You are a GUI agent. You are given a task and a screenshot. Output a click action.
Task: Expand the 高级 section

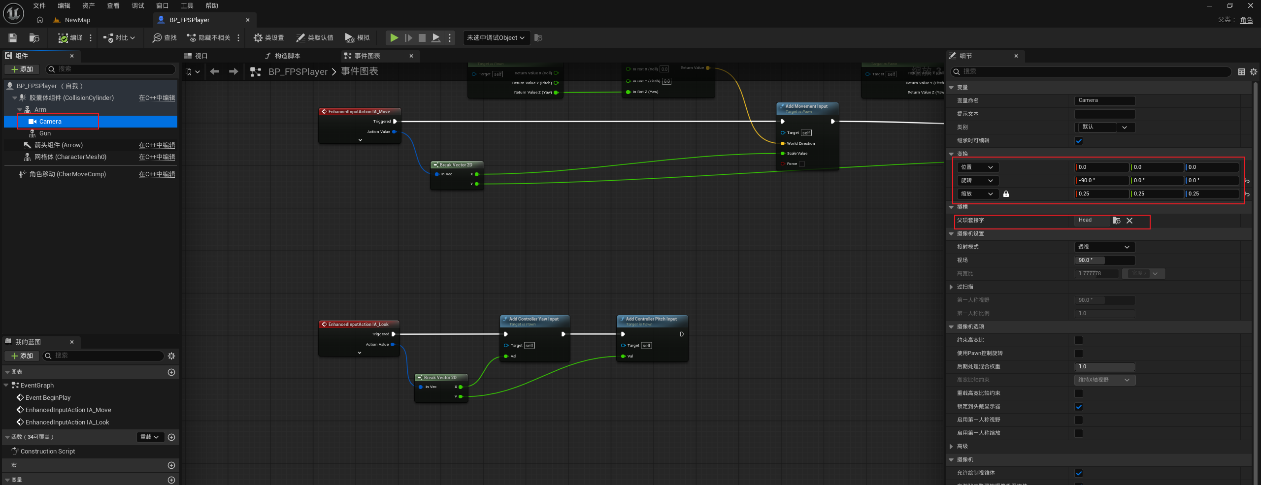tap(951, 447)
